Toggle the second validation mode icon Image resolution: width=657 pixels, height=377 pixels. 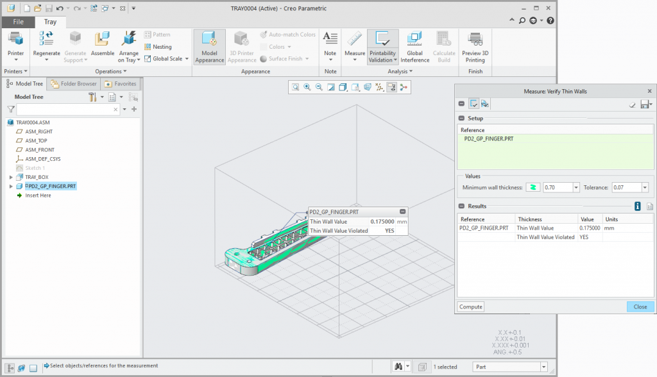485,104
